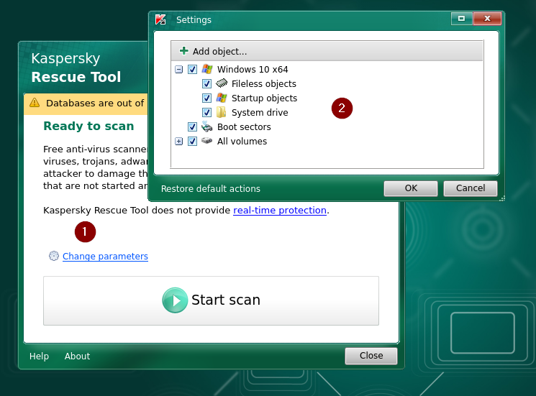Uncheck the Fileless objects checkbox
The height and width of the screenshot is (396, 536).
[206, 83]
